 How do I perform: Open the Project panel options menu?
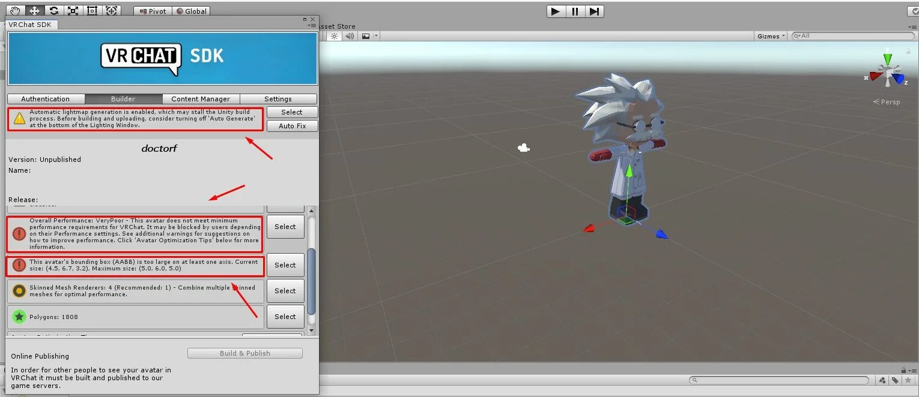pos(912,370)
